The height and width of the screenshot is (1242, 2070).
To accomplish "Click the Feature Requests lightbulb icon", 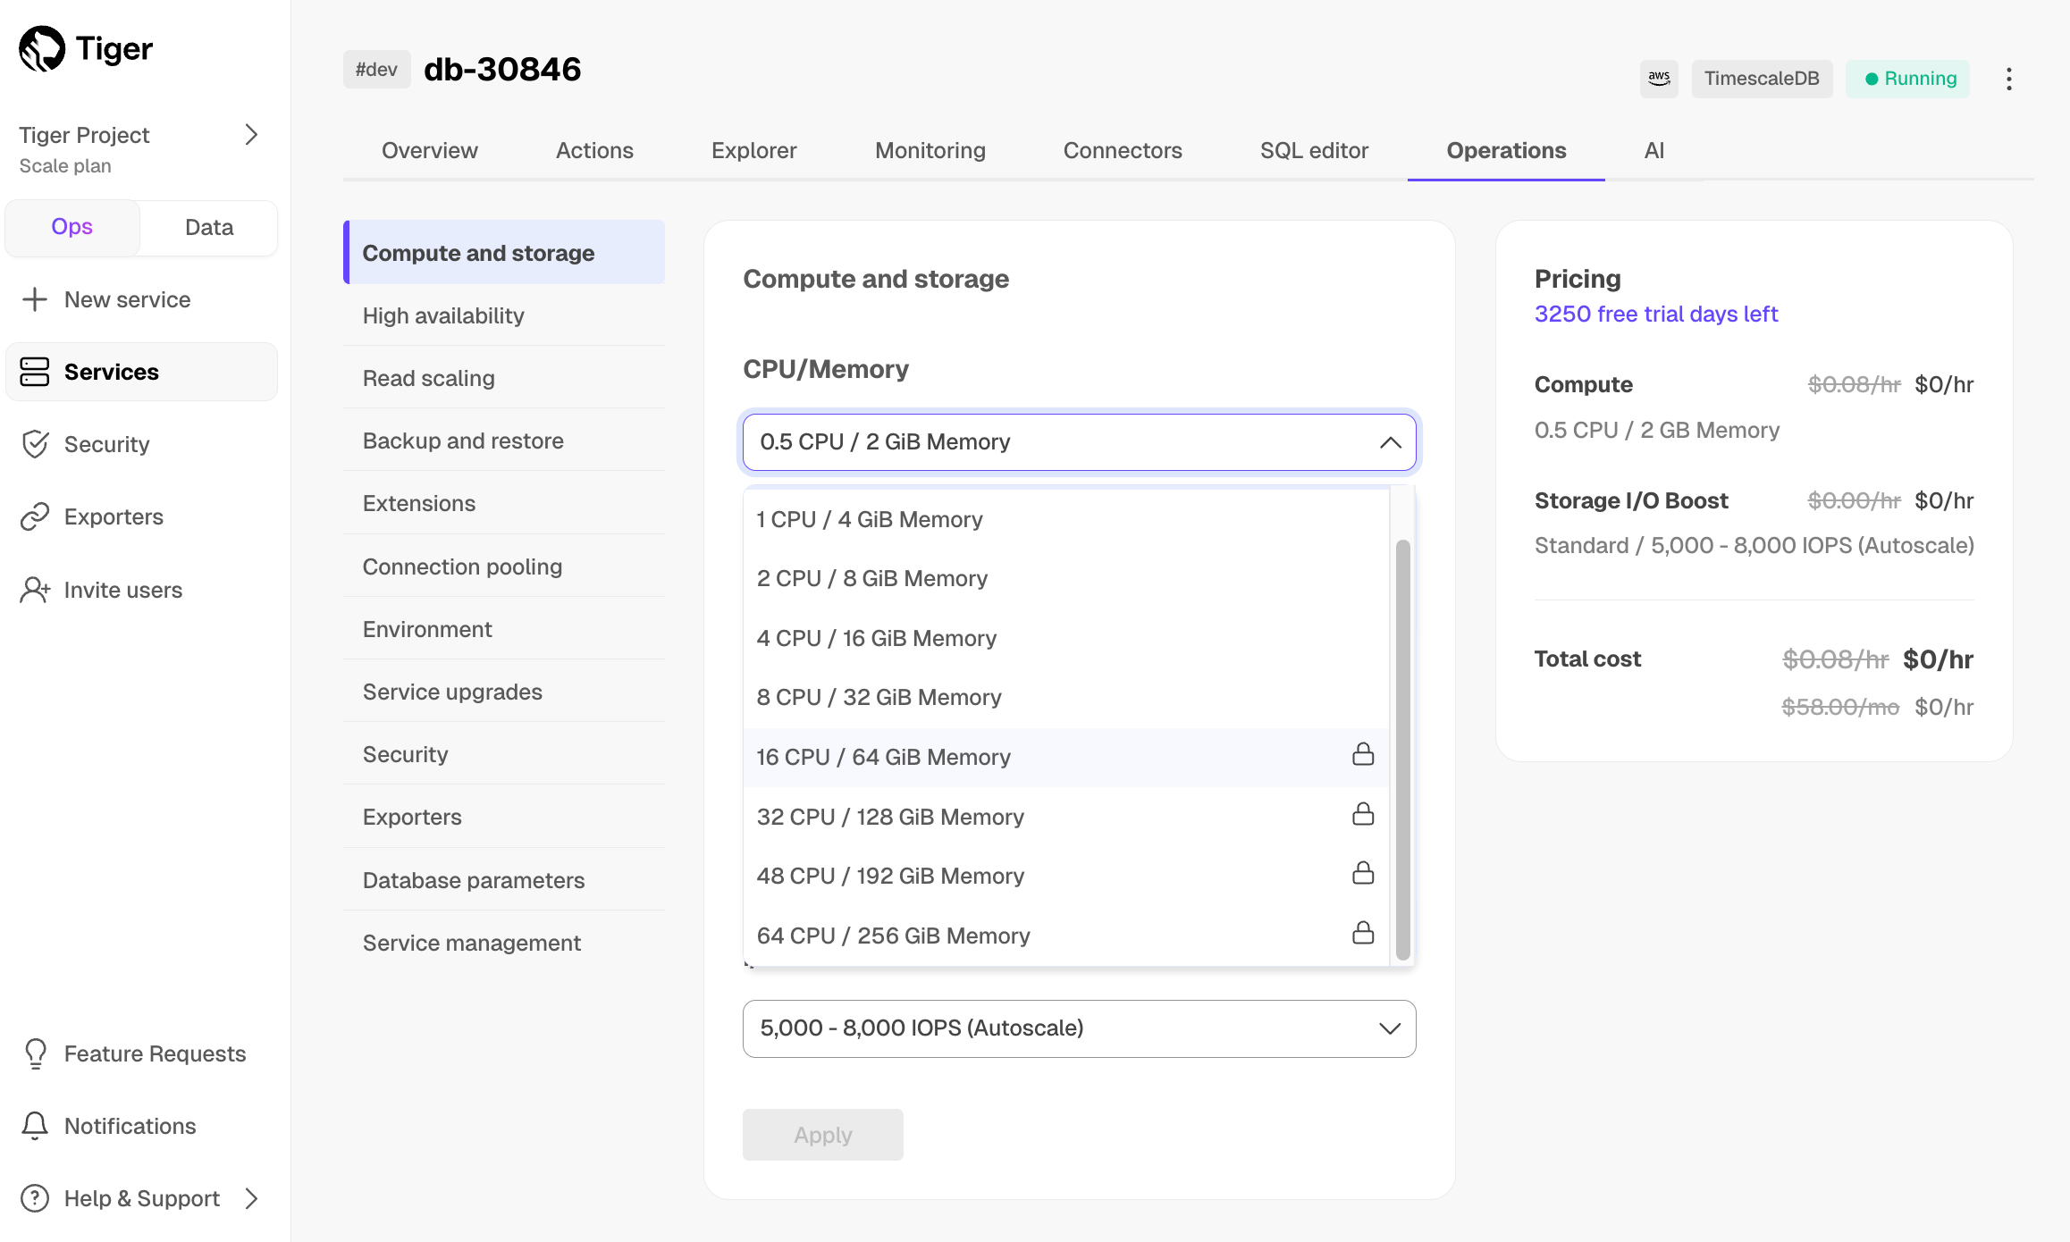I will tap(35, 1053).
